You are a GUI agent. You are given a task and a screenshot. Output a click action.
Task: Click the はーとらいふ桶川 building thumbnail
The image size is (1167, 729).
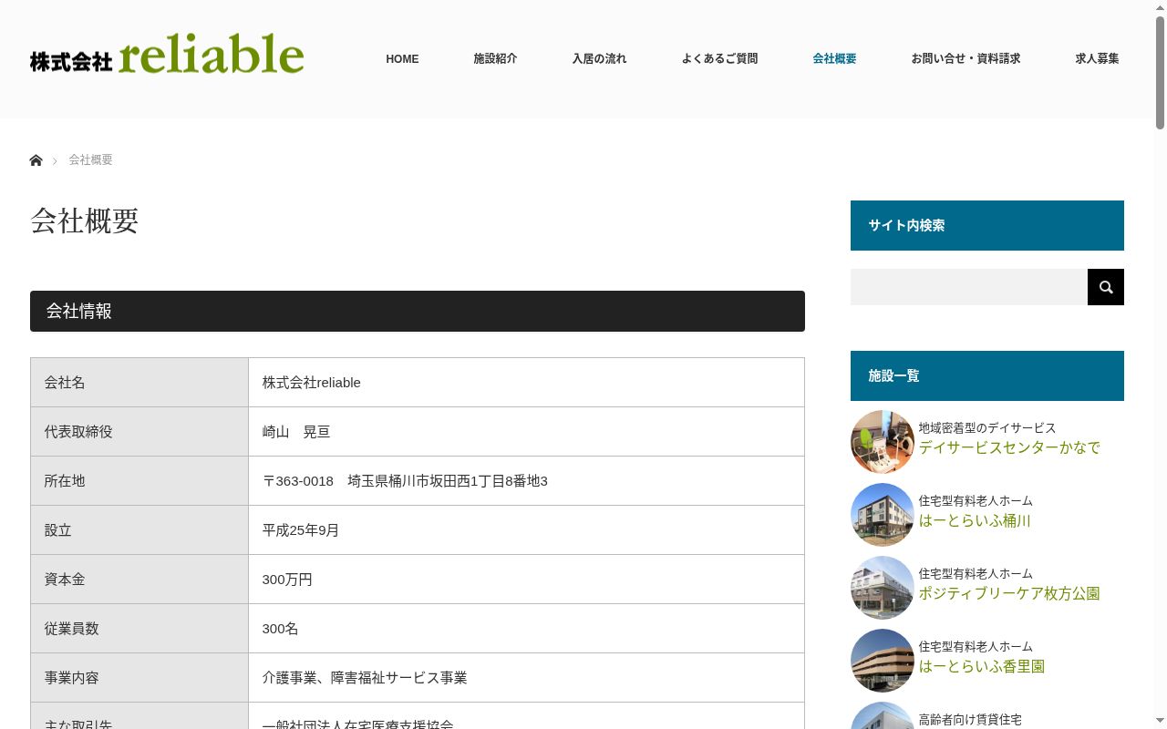pyautogui.click(x=883, y=515)
